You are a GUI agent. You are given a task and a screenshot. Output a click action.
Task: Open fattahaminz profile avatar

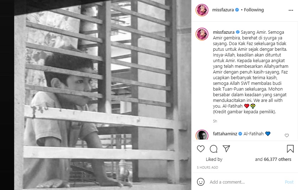coord(202,135)
